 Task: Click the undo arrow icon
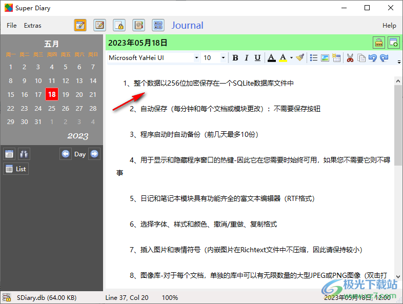pyautogui.click(x=373, y=58)
